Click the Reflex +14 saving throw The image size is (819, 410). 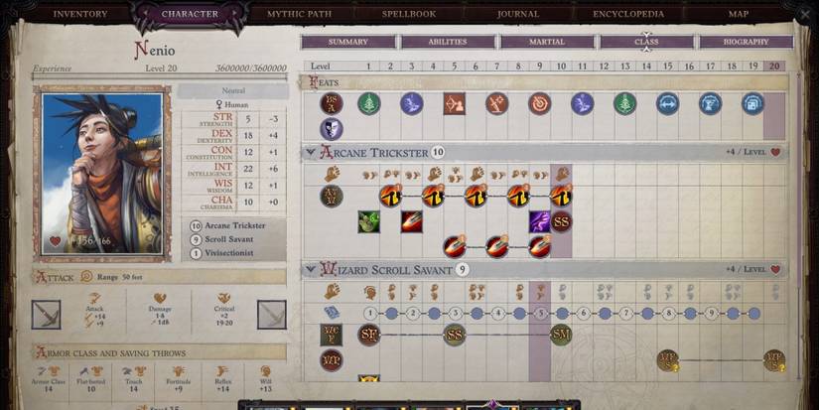pos(223,379)
